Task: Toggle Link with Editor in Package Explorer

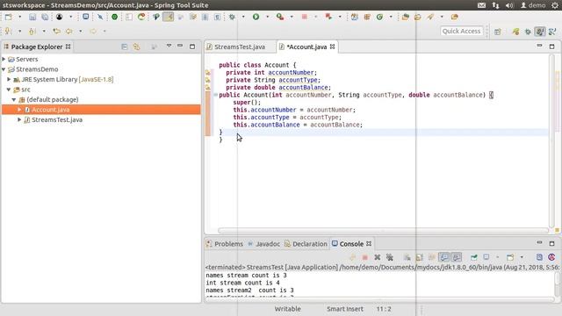Action: [x=137, y=47]
